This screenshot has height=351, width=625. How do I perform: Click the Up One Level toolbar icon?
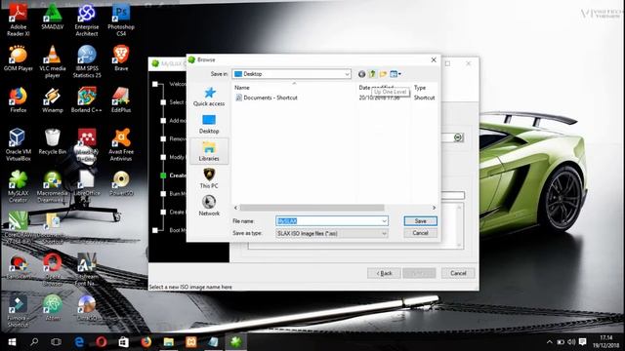(x=372, y=74)
